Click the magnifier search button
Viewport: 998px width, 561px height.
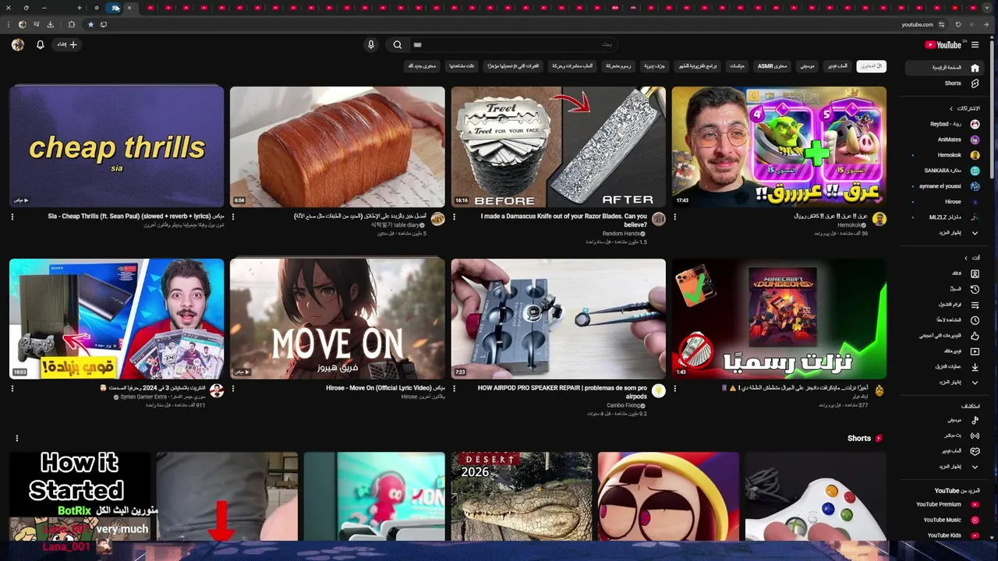398,44
